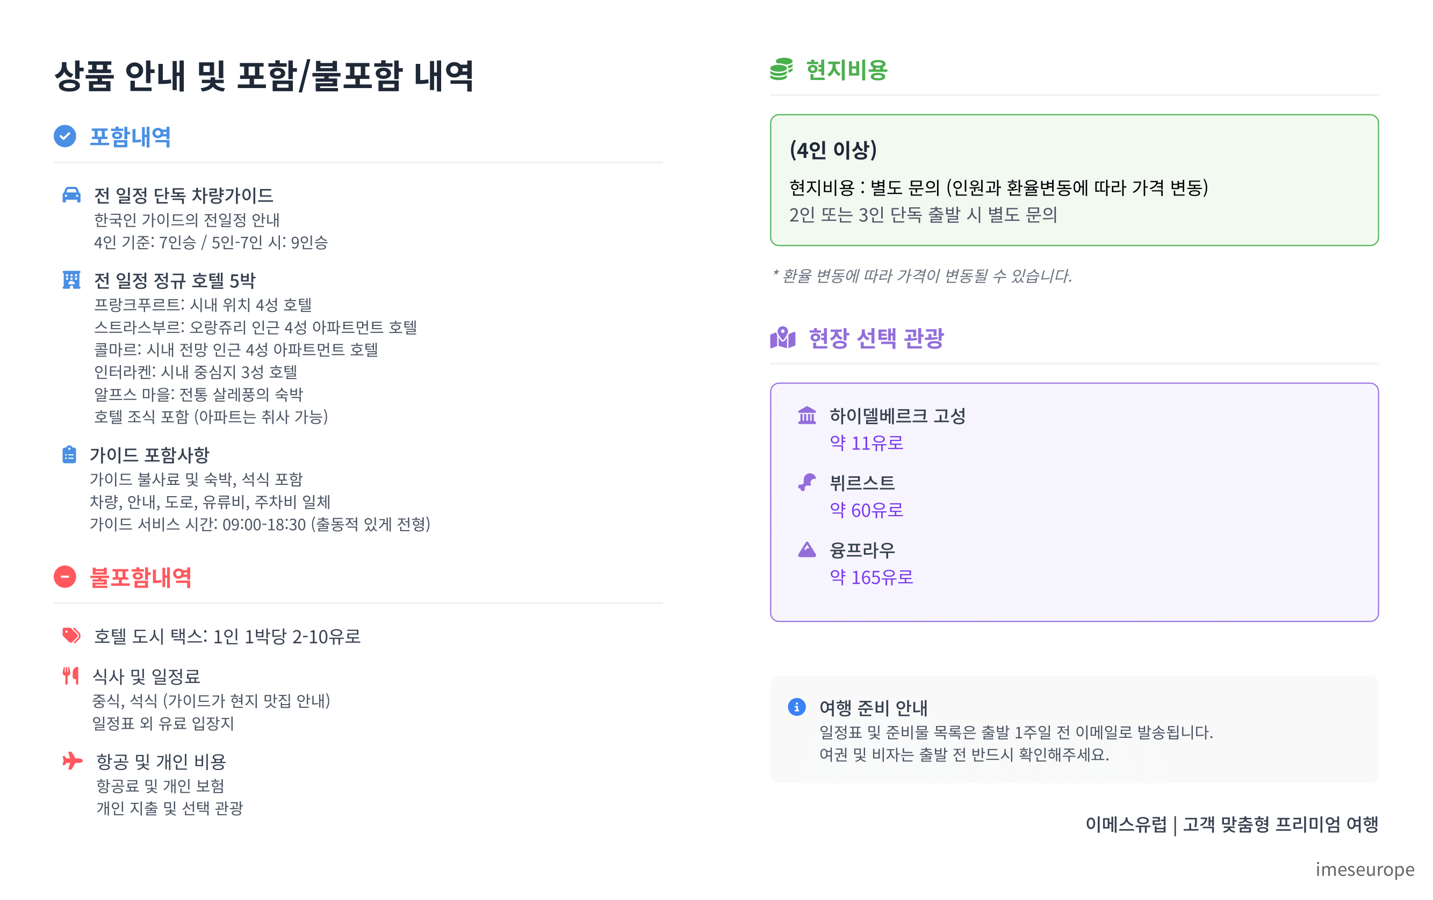1433x900 pixels.
Task: Click the imeseurope watermark text
Action: tap(1364, 869)
